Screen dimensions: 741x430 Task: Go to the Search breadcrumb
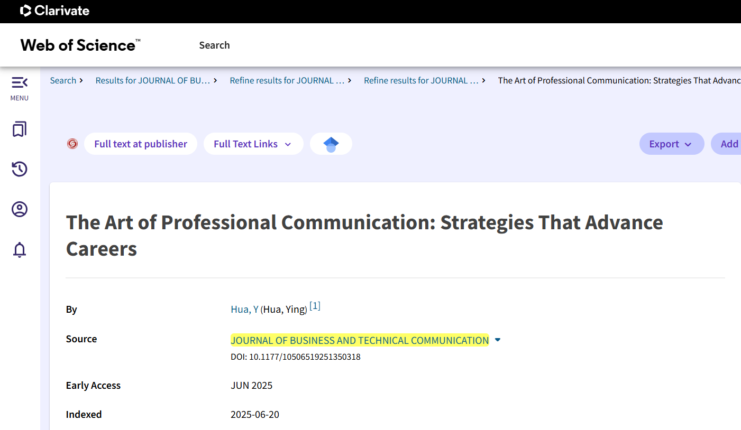[63, 80]
